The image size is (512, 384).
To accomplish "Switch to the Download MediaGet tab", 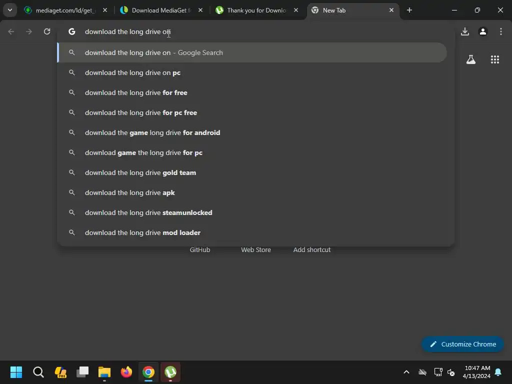I will coord(161,10).
